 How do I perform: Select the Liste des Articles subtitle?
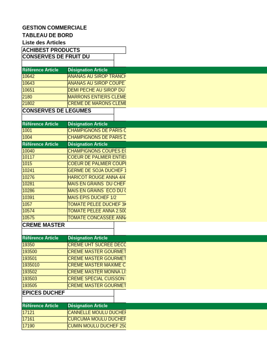coord(44,43)
